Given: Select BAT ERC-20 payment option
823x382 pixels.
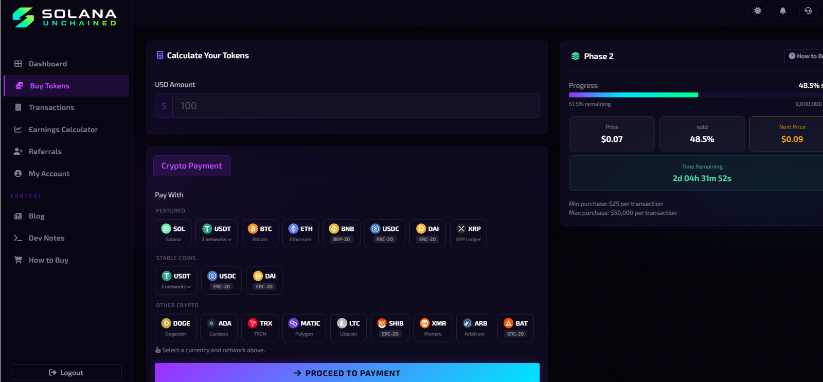Looking at the screenshot, I should coord(515,328).
